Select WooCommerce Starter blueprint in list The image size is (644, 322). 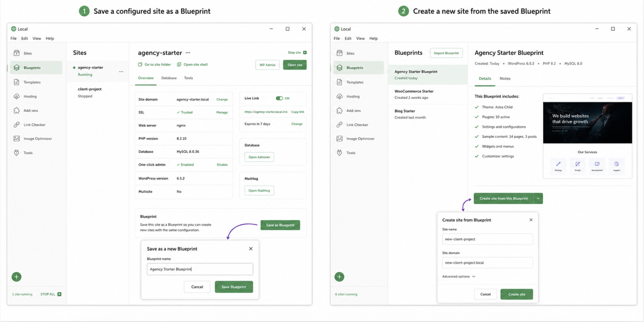(x=428, y=94)
